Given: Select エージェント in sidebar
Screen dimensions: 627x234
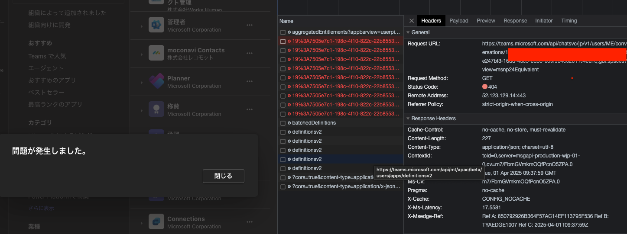Looking at the screenshot, I should (46, 68).
